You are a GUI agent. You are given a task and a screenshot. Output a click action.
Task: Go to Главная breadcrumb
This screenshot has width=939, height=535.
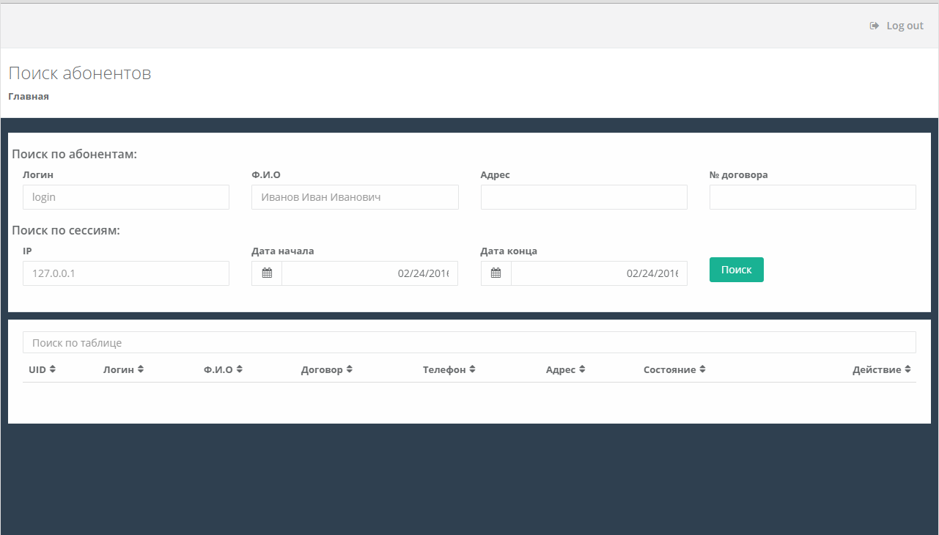[x=29, y=96]
